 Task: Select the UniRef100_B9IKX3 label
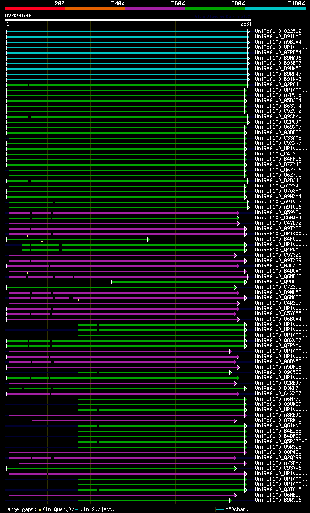279,79
